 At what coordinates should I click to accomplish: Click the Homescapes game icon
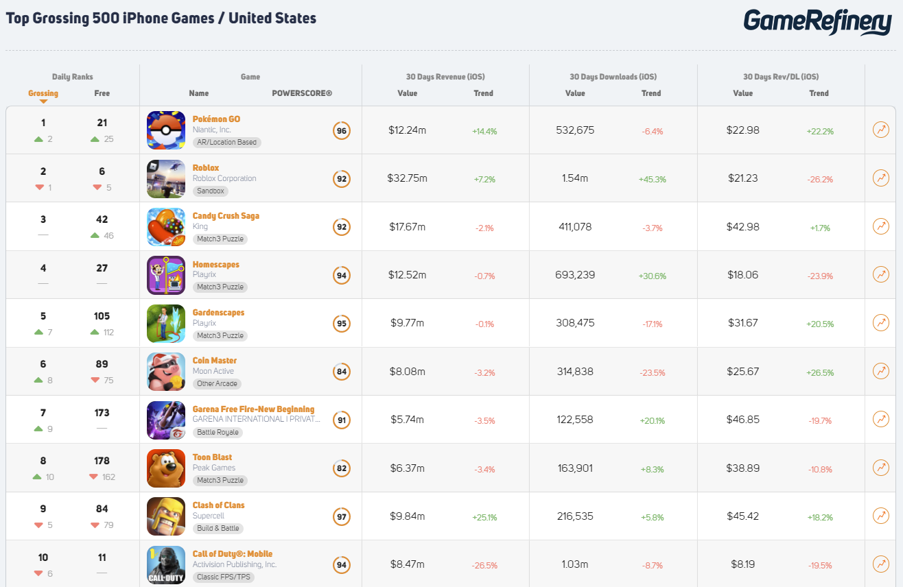coord(165,274)
